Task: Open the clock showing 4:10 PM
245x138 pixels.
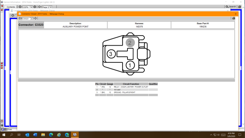Action: 231,135
